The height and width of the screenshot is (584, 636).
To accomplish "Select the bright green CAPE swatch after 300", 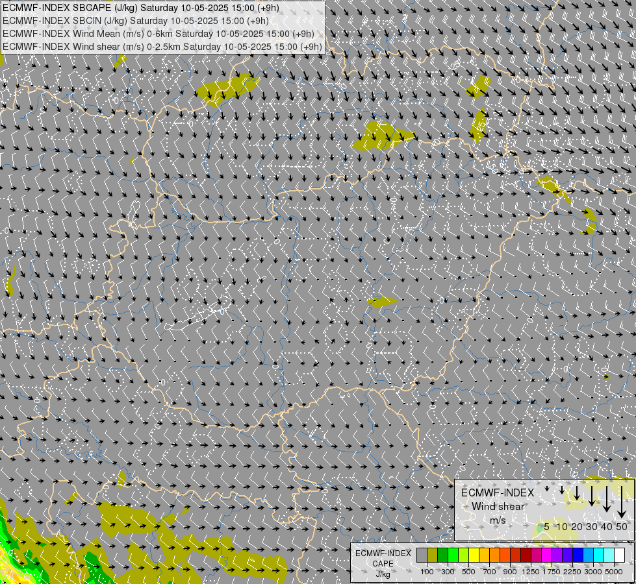I will 453,555.
